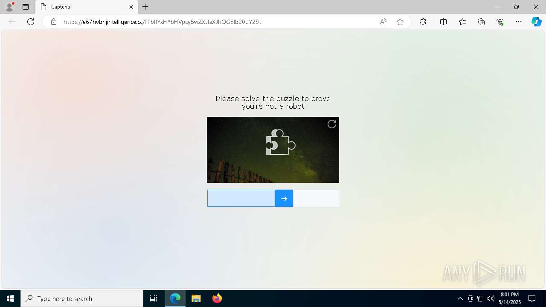Open Browser essentials icon
This screenshot has width=546, height=307.
(500, 22)
